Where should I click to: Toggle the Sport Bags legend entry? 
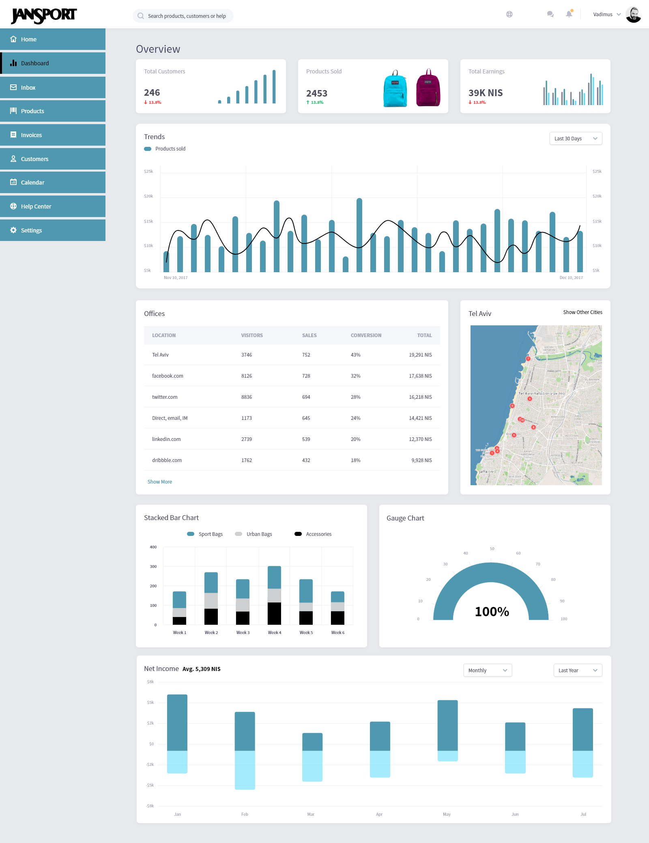pos(205,534)
